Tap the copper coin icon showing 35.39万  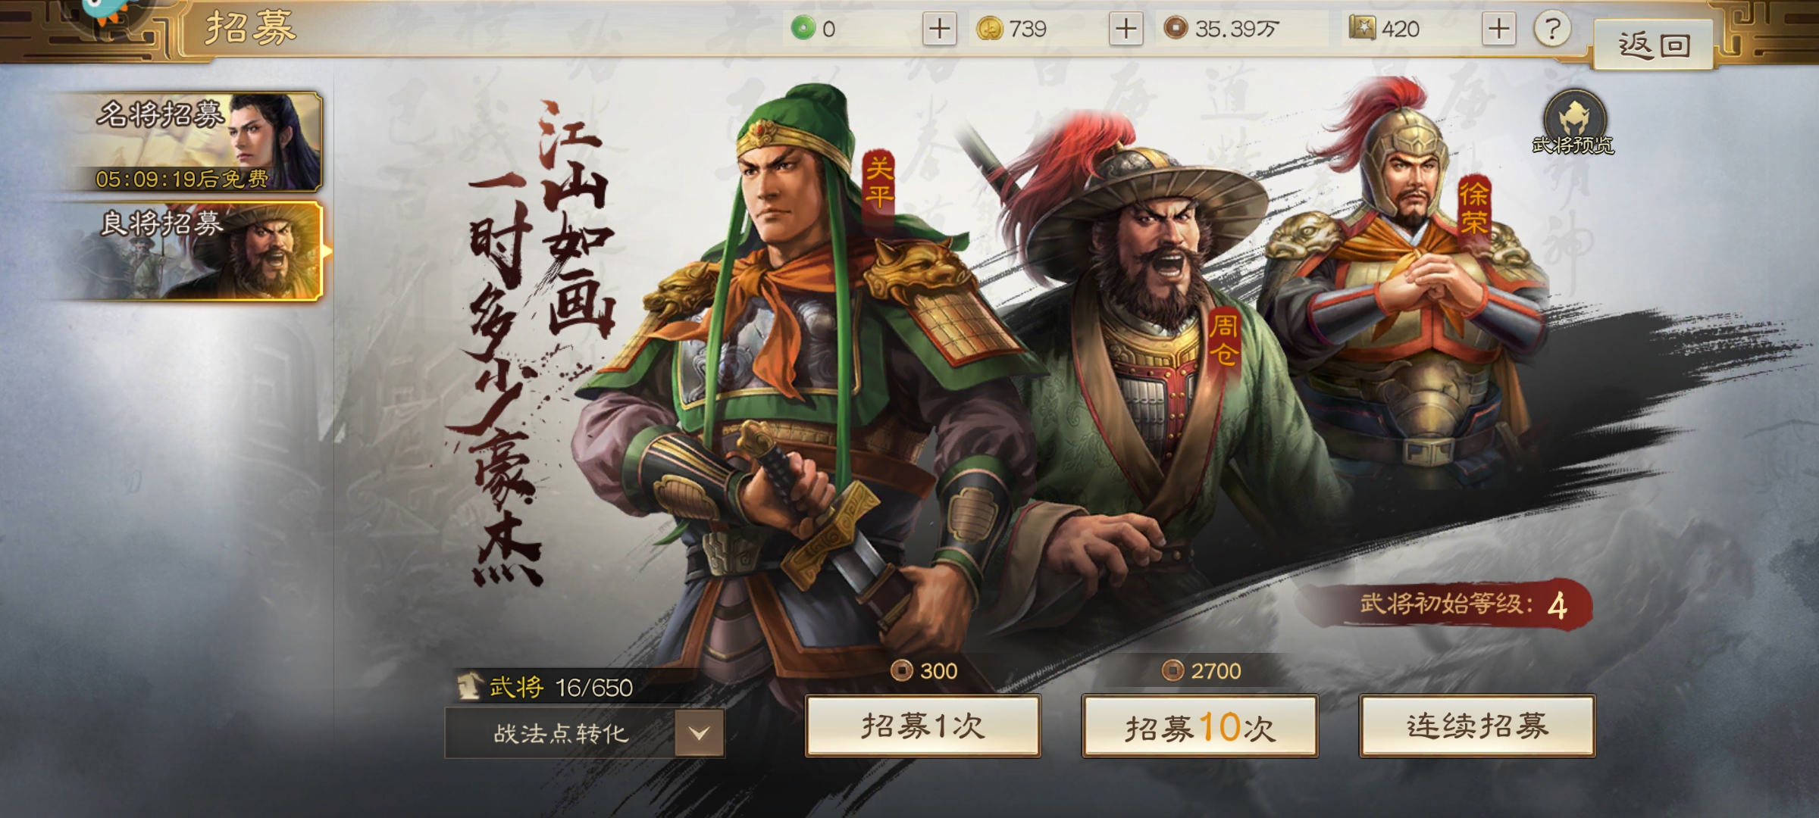tap(1175, 29)
